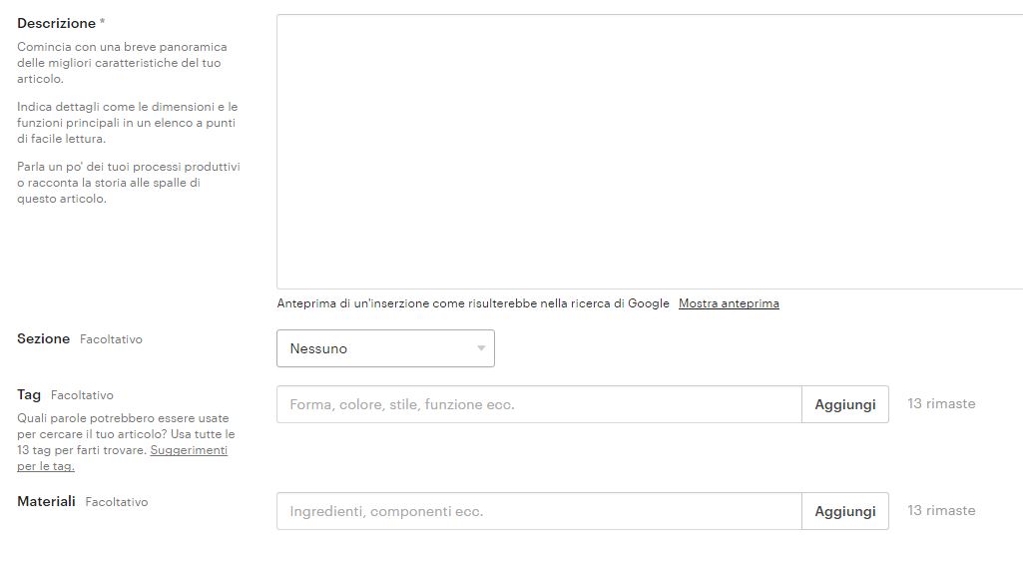Image resolution: width=1023 pixels, height=562 pixels.
Task: Open the Mostra anteprima link
Action: pos(729,303)
